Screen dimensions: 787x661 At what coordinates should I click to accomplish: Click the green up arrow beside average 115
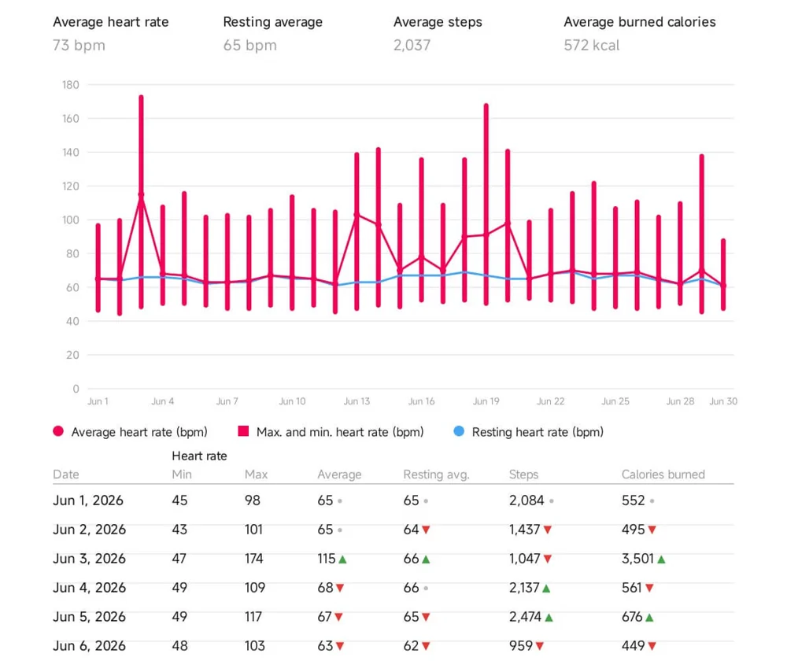coord(342,559)
